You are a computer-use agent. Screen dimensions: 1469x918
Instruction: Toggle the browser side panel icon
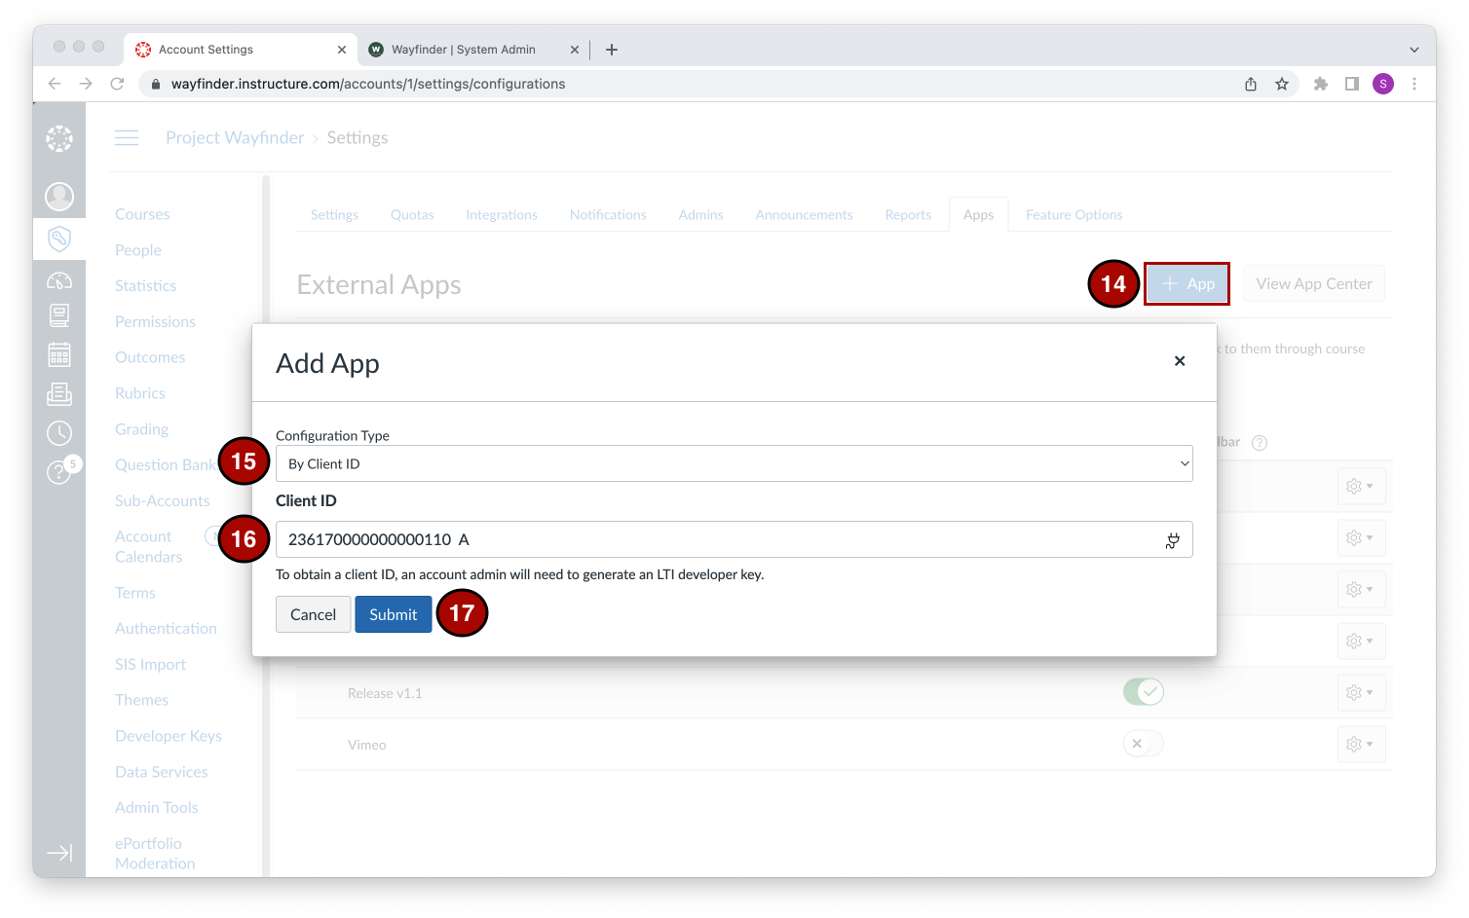pyautogui.click(x=1352, y=84)
